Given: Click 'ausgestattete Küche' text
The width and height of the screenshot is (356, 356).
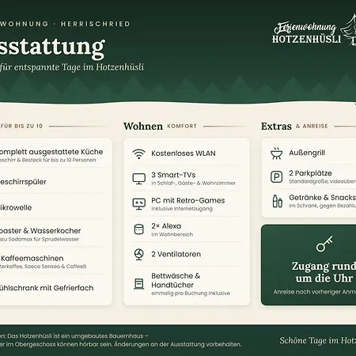Looking at the screenshot, I should click(66, 152).
